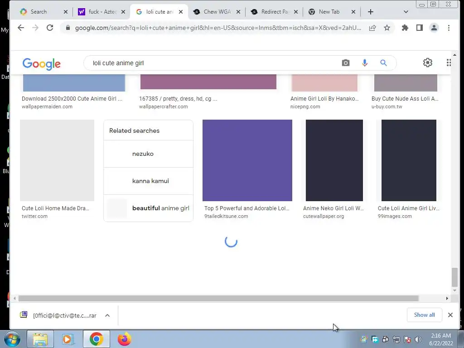The height and width of the screenshot is (348, 464).
Task: Click the horizontal scroll-left arrow
Action: [14, 298]
